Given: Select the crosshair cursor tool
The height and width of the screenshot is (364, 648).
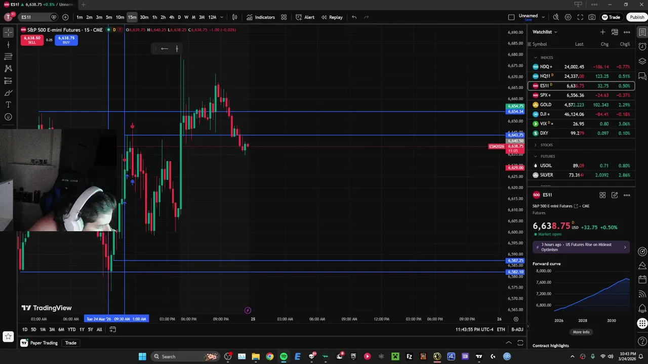Looking at the screenshot, I should tap(8, 32).
